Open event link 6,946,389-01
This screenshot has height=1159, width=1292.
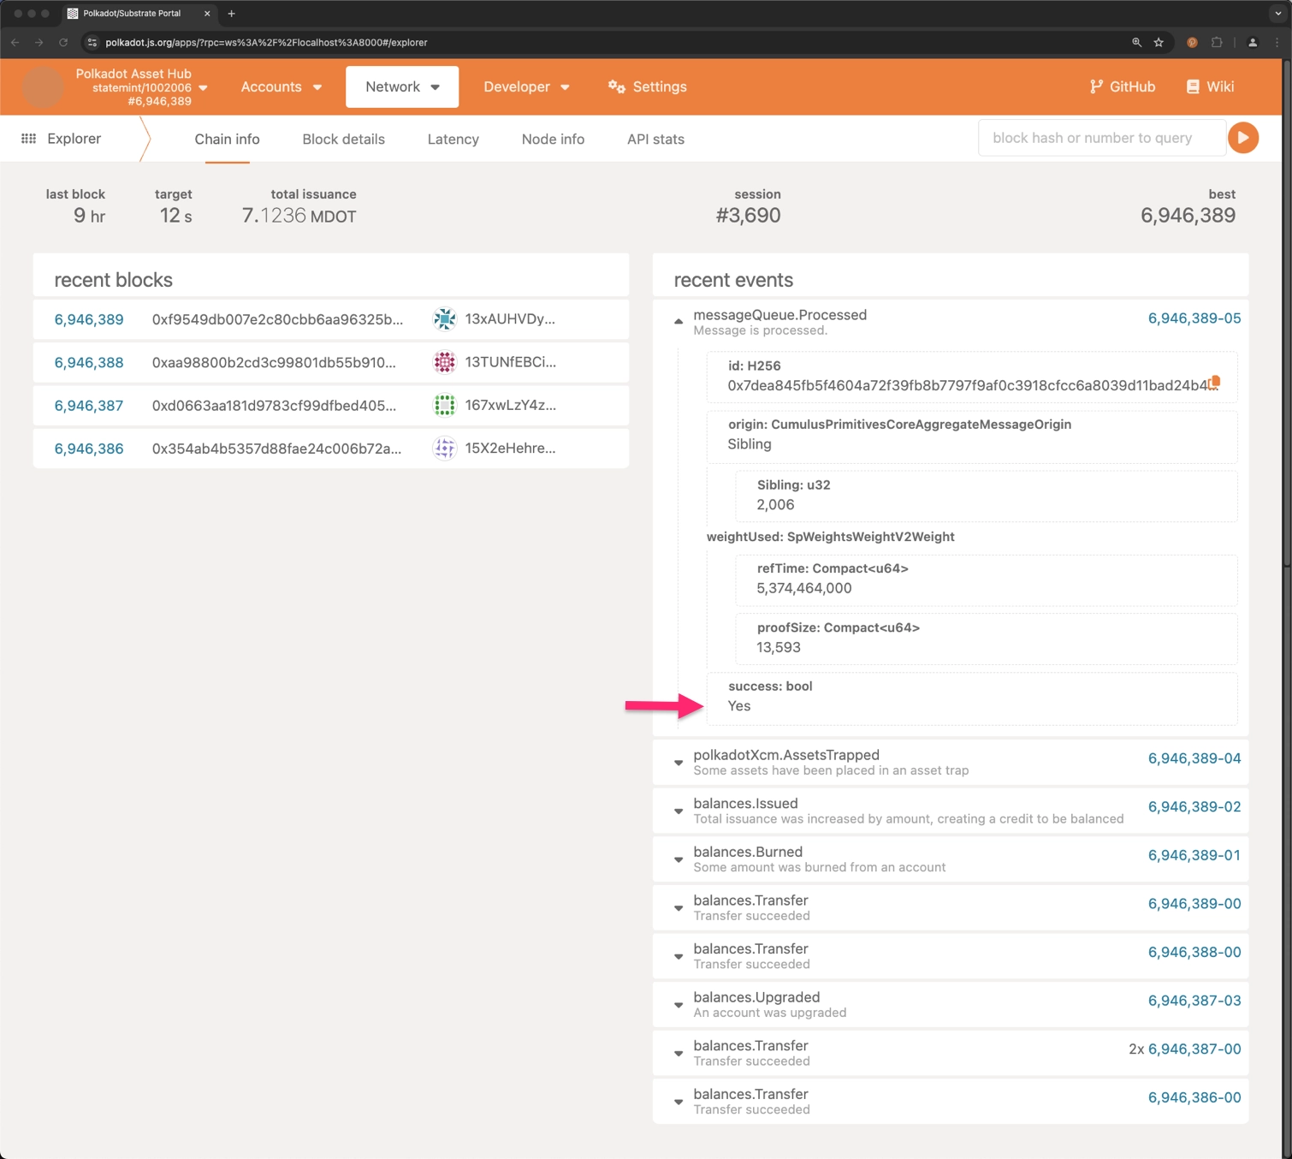(1194, 854)
